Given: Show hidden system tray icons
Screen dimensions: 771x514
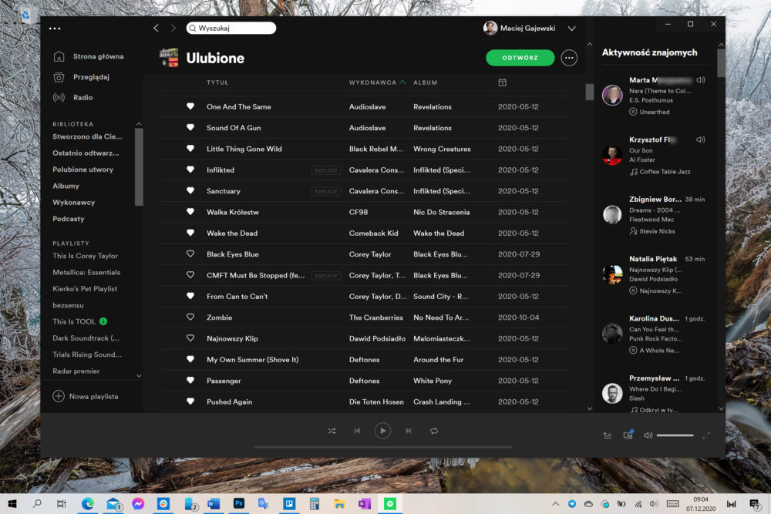Looking at the screenshot, I should (x=556, y=504).
